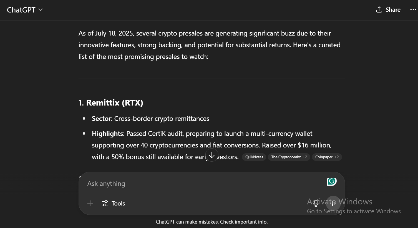This screenshot has width=418, height=228.
Task: Click the bold Sector label
Action: tap(102, 119)
